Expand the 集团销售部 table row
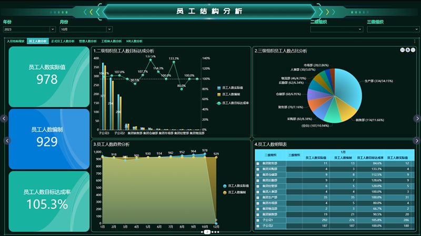 (258, 214)
